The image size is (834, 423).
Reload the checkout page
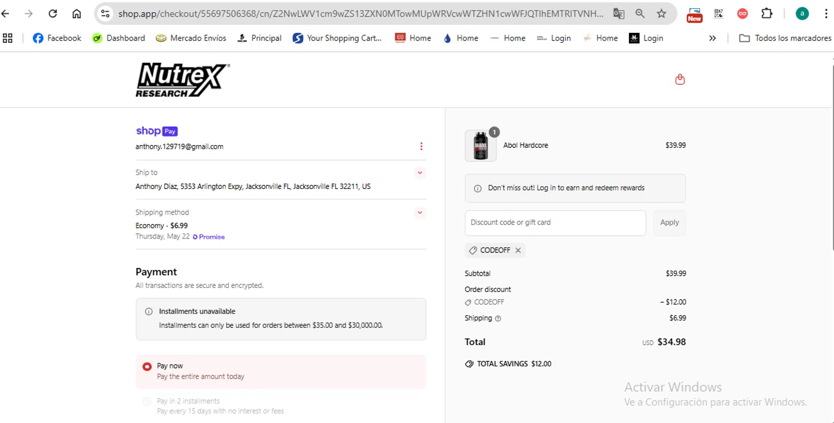pyautogui.click(x=53, y=14)
